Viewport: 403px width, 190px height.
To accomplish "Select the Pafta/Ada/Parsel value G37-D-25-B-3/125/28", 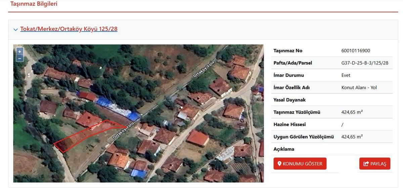I will click(x=365, y=63).
